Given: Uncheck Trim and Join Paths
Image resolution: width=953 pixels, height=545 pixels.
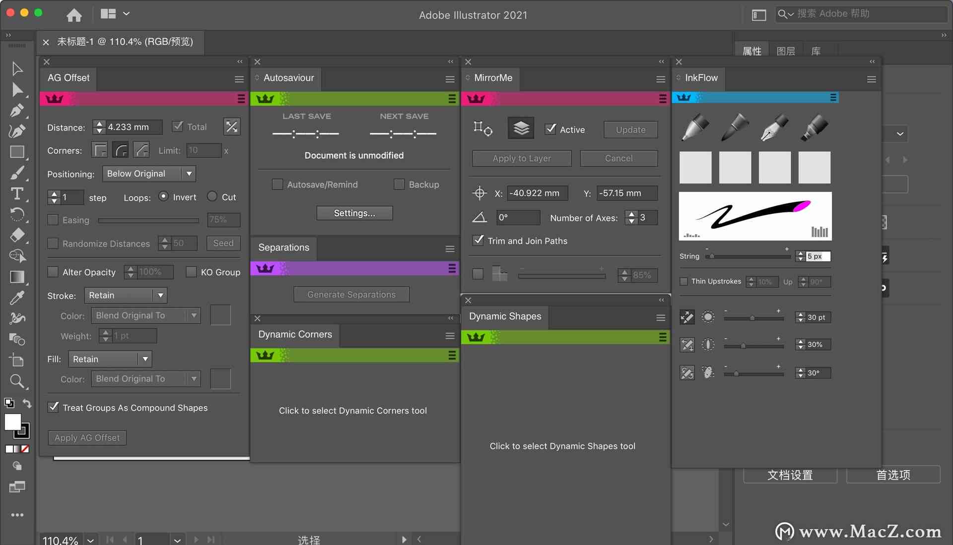Looking at the screenshot, I should tap(478, 241).
